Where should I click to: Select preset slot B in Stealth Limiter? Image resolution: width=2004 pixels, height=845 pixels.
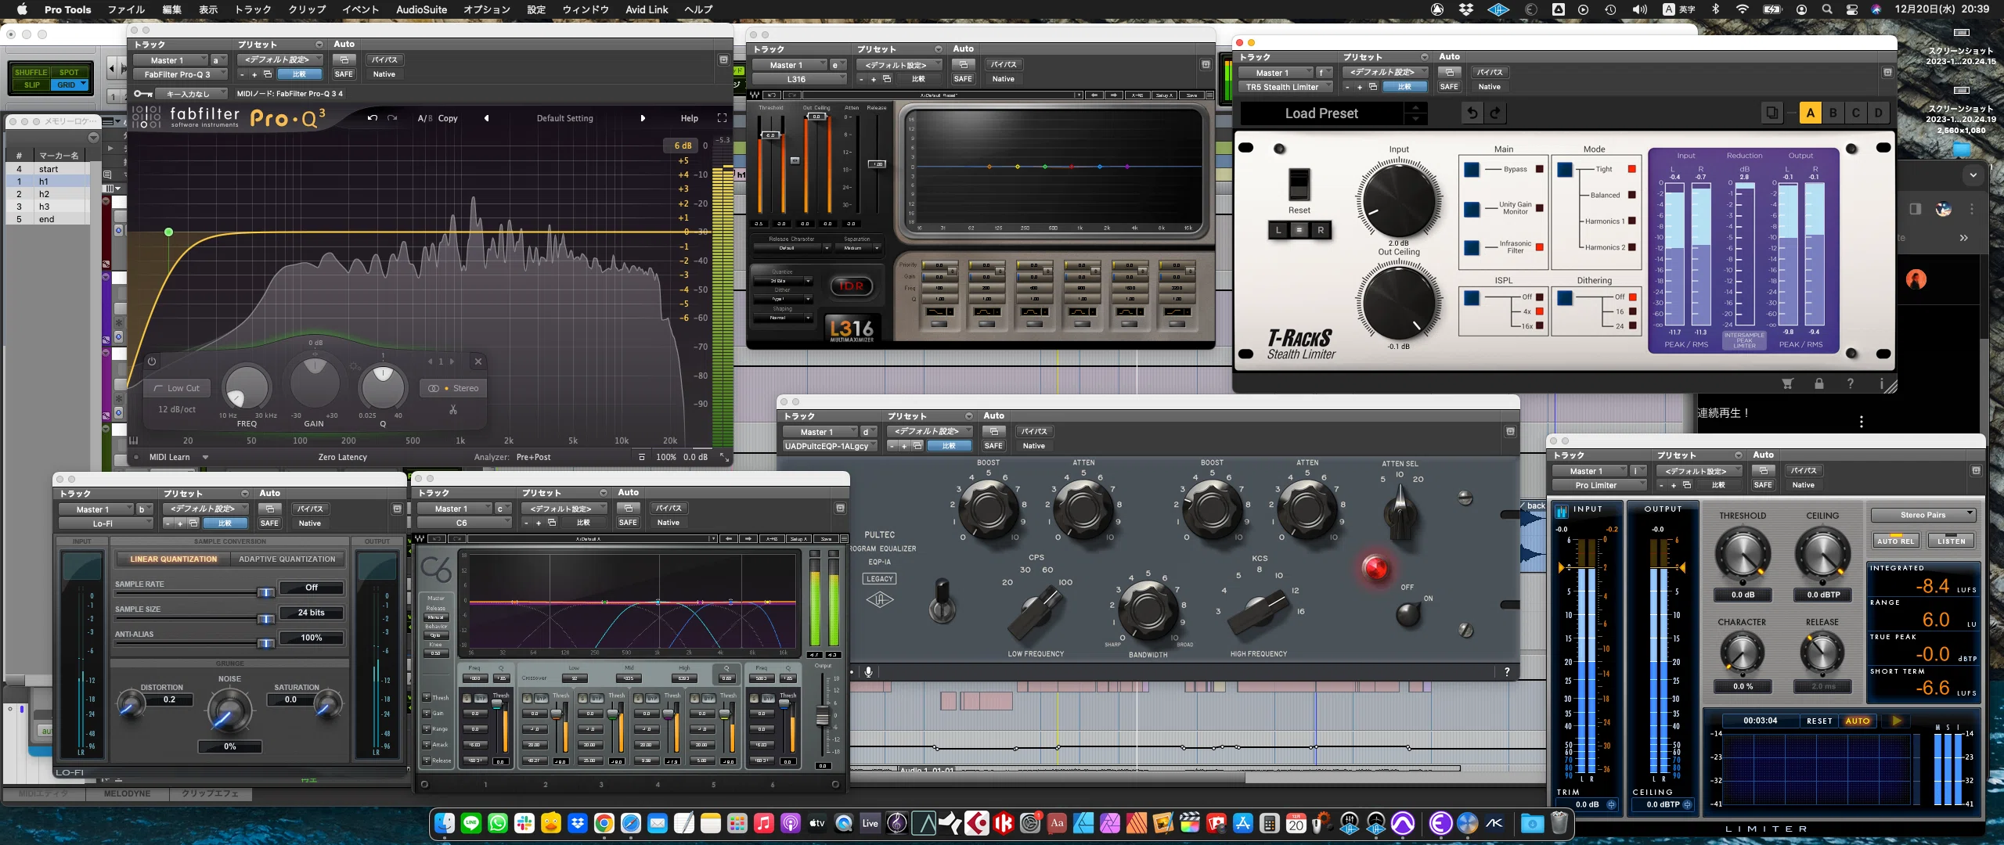(x=1833, y=113)
